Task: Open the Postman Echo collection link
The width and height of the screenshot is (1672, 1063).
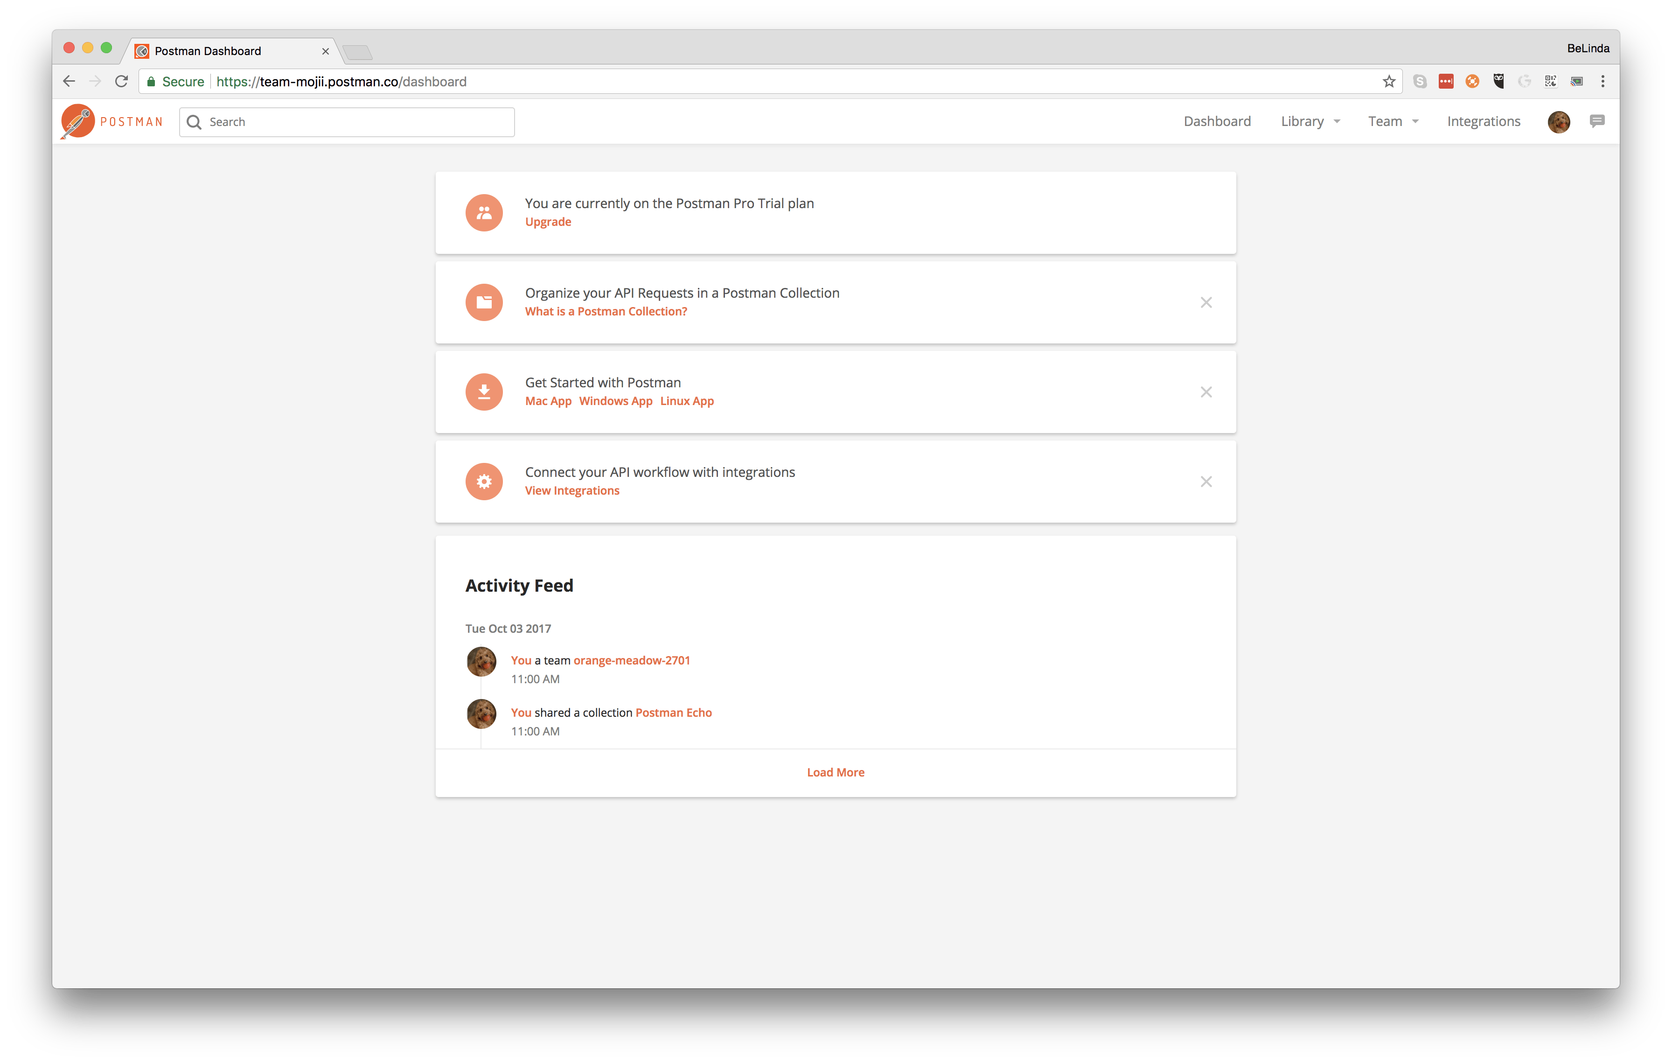Action: coord(674,713)
